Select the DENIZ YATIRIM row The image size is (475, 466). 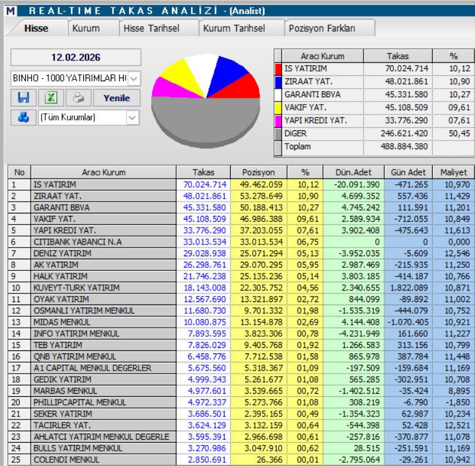click(241, 253)
